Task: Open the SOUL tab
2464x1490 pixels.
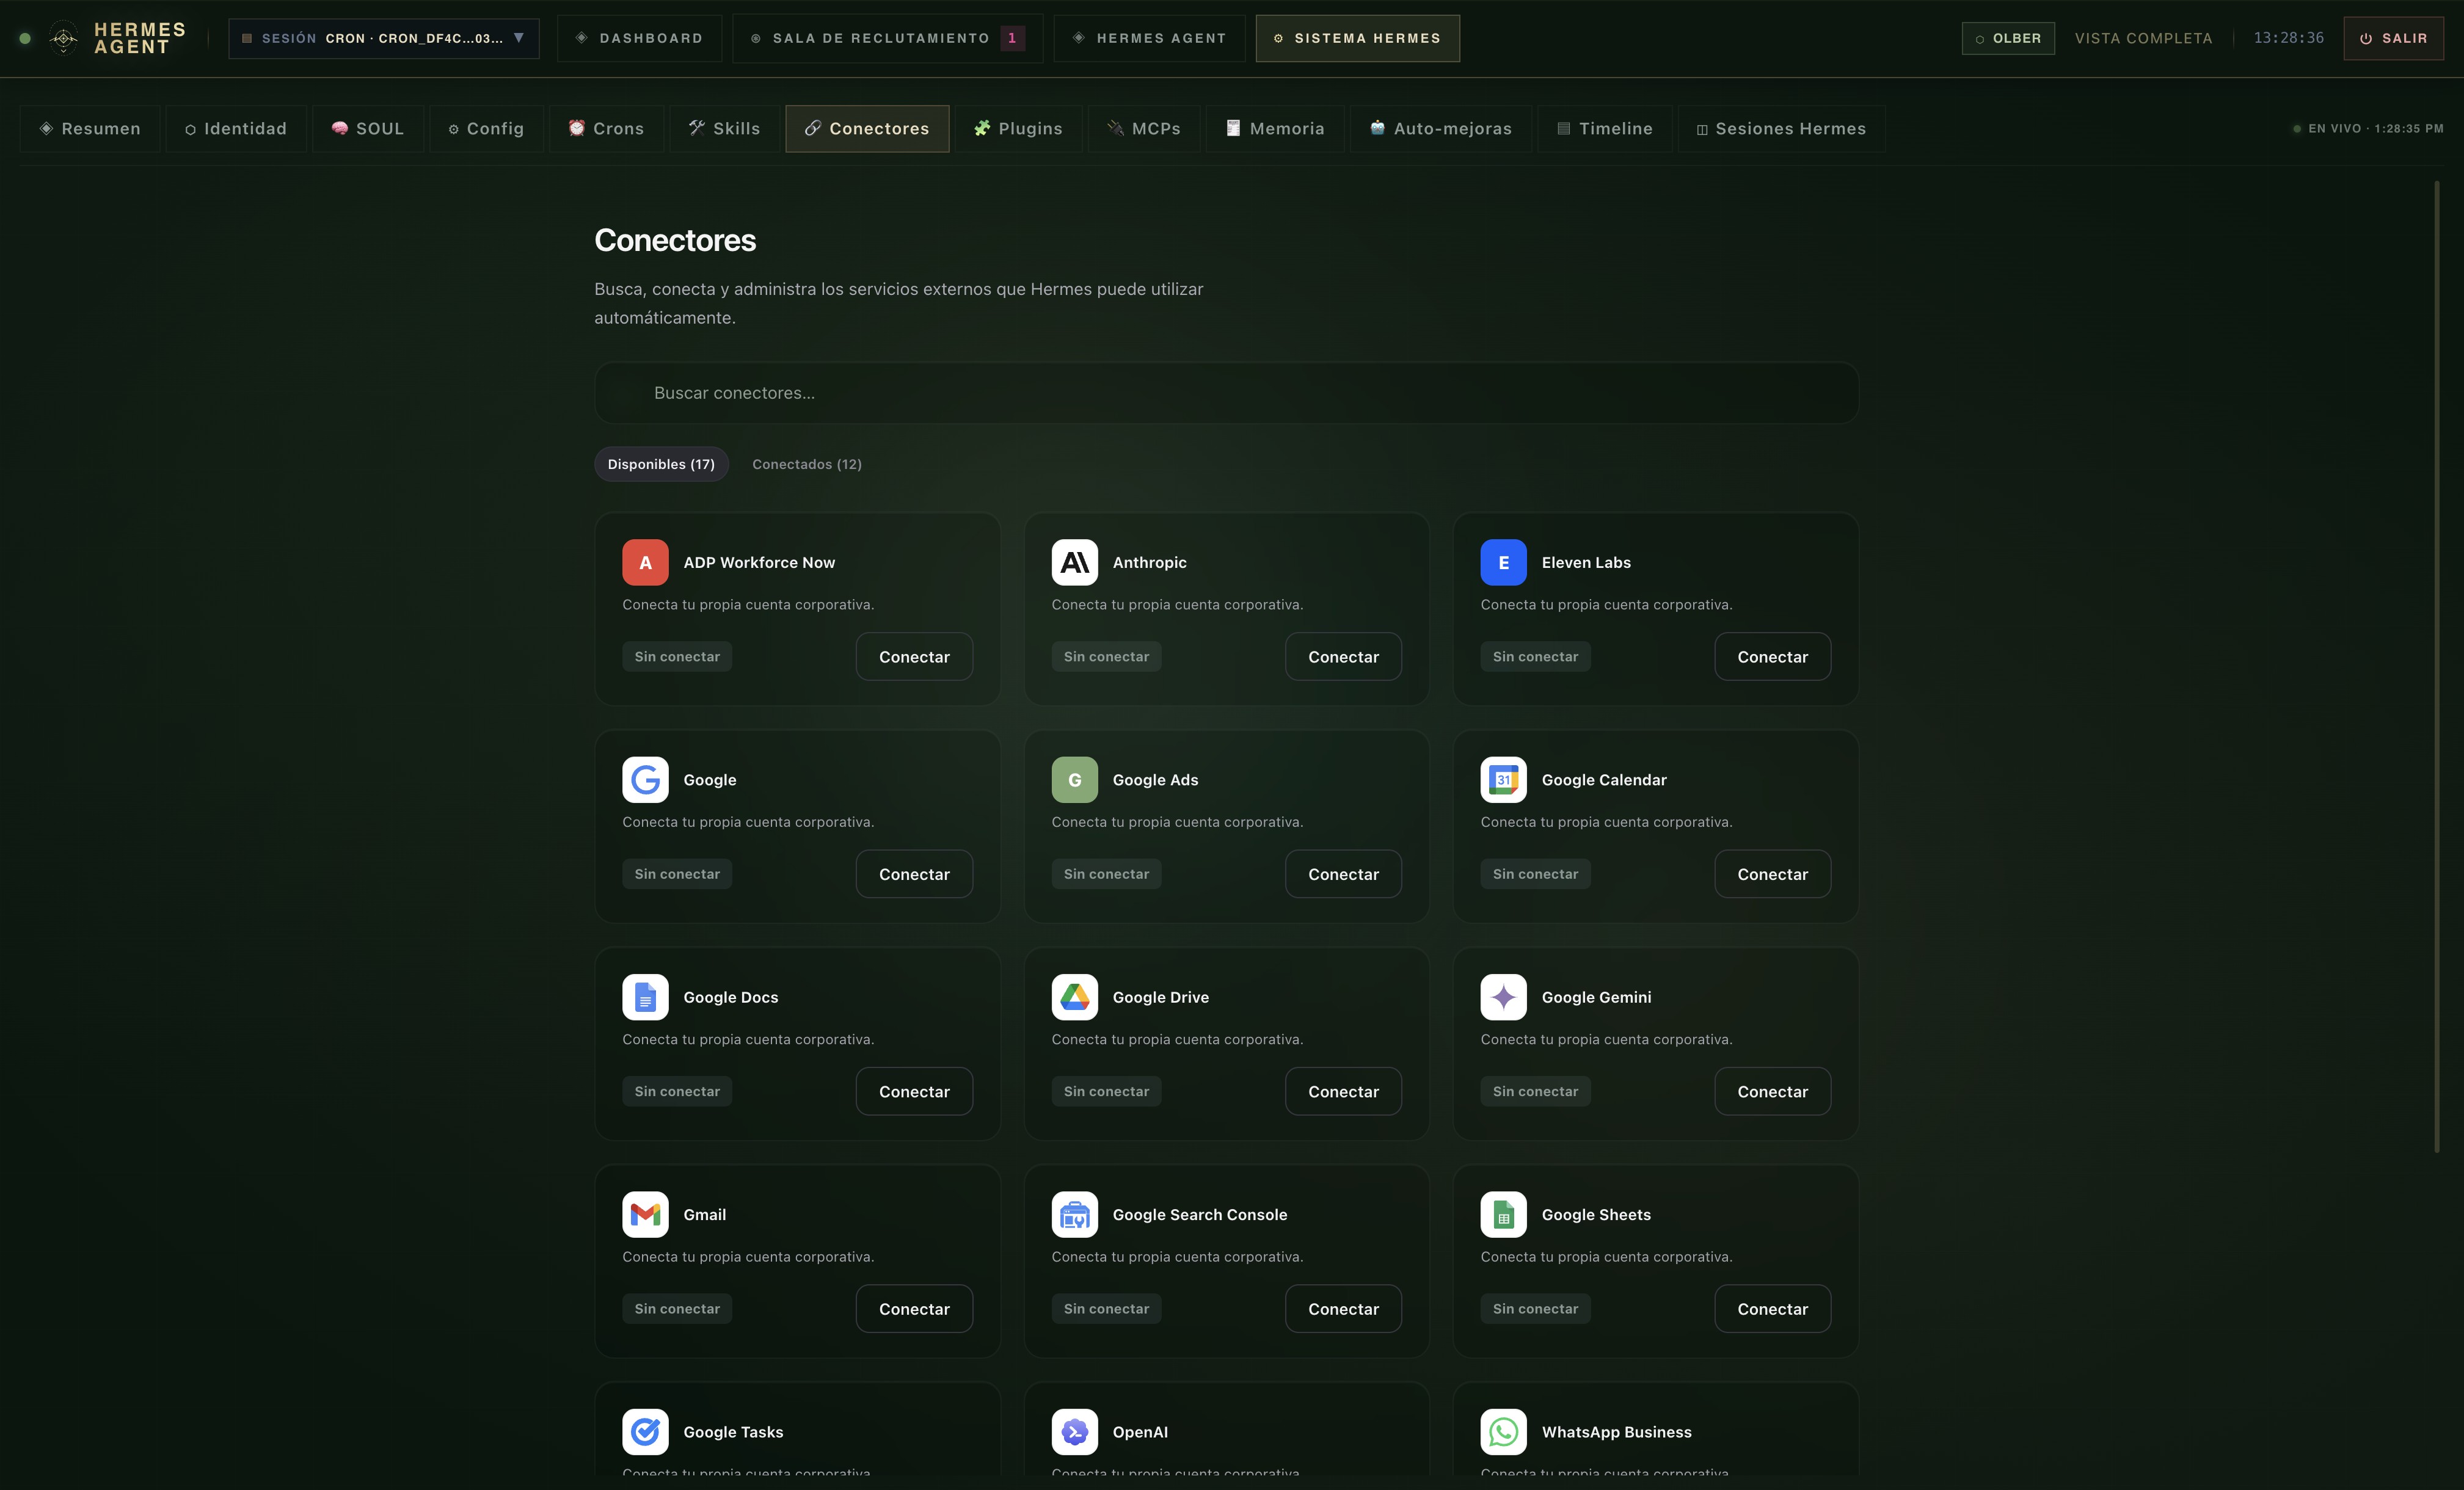Action: click(x=368, y=128)
